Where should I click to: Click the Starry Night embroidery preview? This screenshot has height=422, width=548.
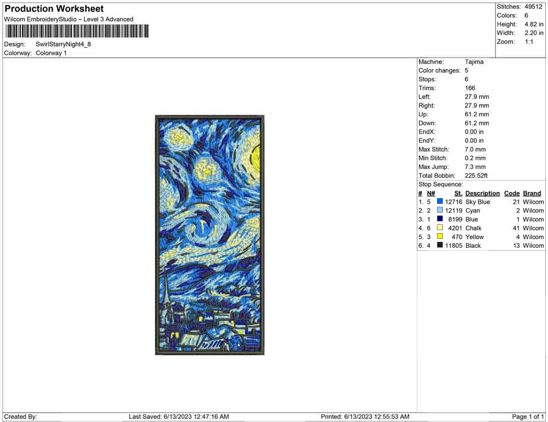point(210,235)
